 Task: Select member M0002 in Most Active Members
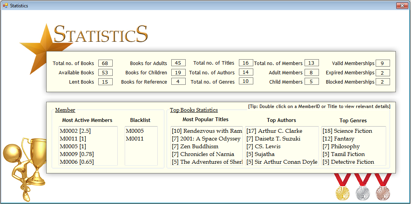click(x=75, y=131)
